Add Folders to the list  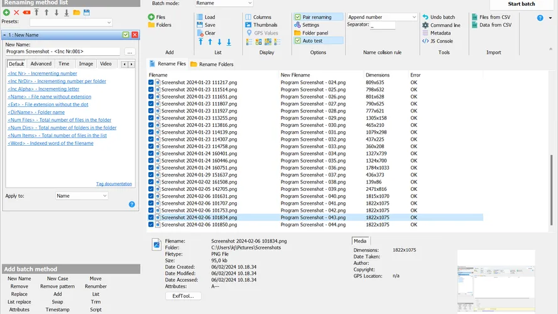tap(160, 25)
